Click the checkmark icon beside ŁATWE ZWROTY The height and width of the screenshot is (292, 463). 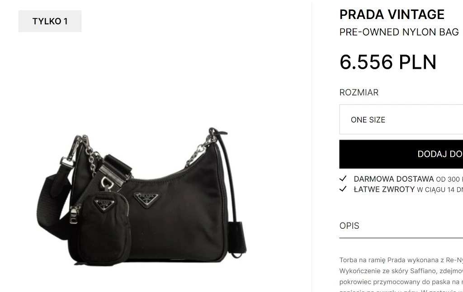(x=343, y=189)
